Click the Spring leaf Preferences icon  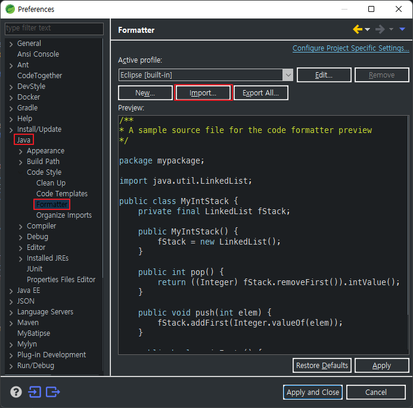pos(10,9)
